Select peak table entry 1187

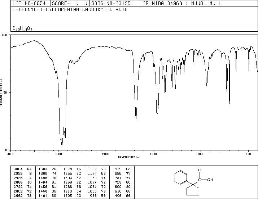pyautogui.click(x=97, y=169)
